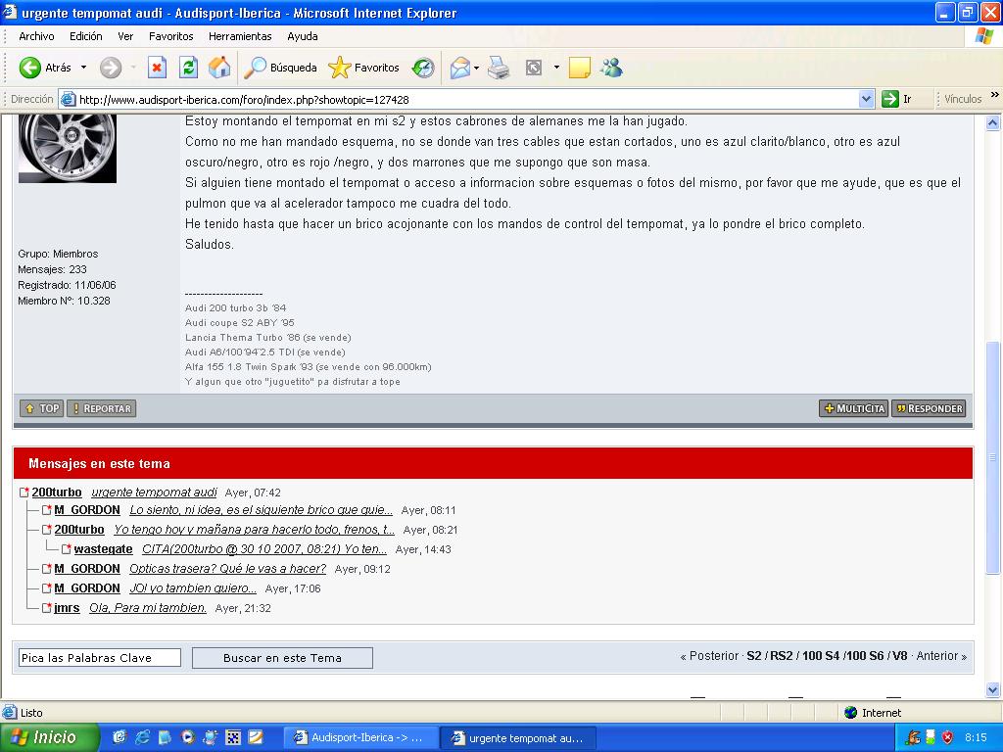This screenshot has height=752, width=1003.
Task: Click the red shield tray icon
Action: [x=948, y=737]
